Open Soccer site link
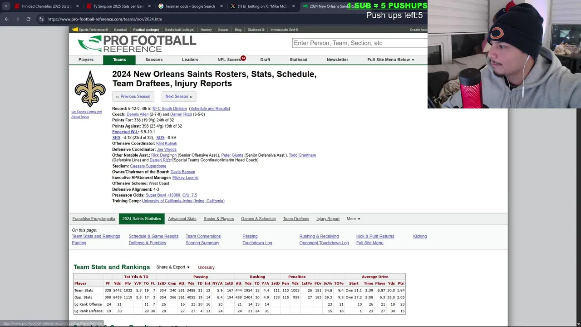 coord(223,30)
